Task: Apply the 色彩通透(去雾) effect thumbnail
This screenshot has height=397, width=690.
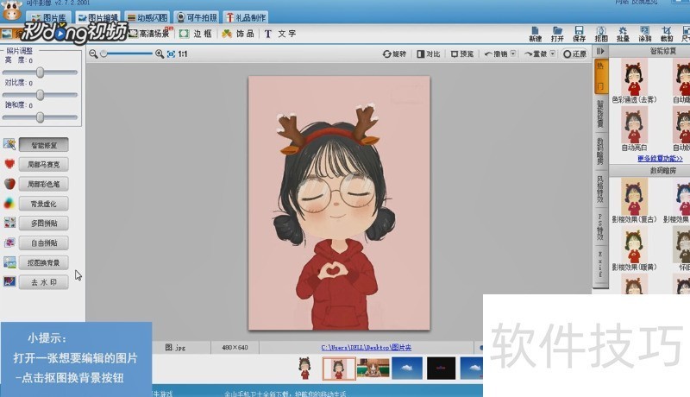Action: pyautogui.click(x=634, y=78)
